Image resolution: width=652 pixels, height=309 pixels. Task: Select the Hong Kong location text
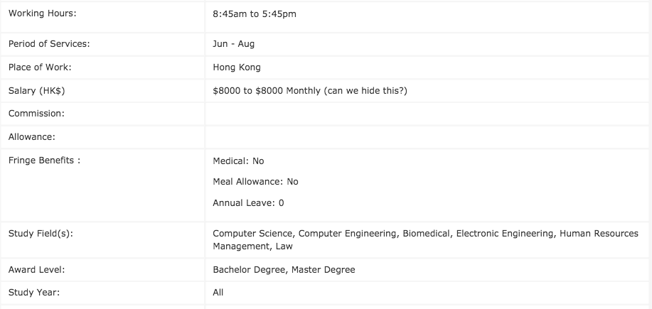(237, 67)
